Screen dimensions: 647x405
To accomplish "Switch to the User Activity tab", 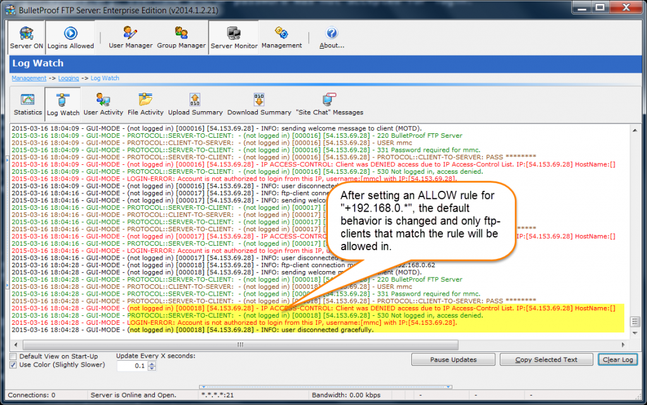I will (x=103, y=103).
